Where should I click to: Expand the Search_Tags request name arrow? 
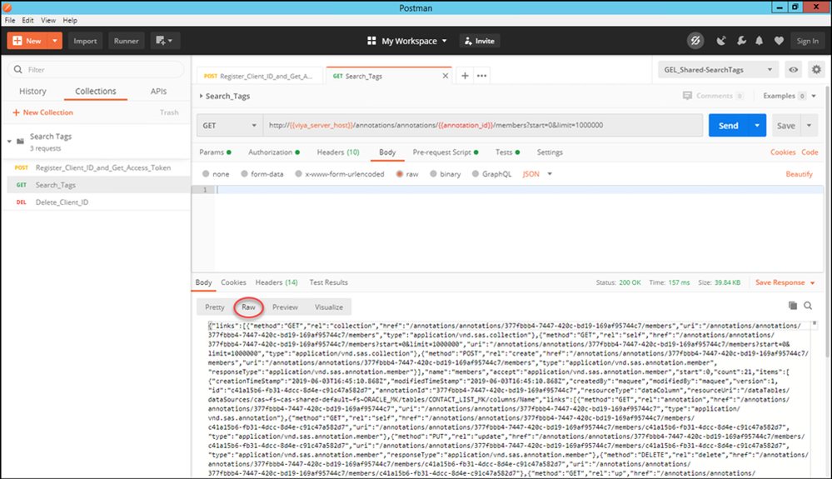[201, 96]
